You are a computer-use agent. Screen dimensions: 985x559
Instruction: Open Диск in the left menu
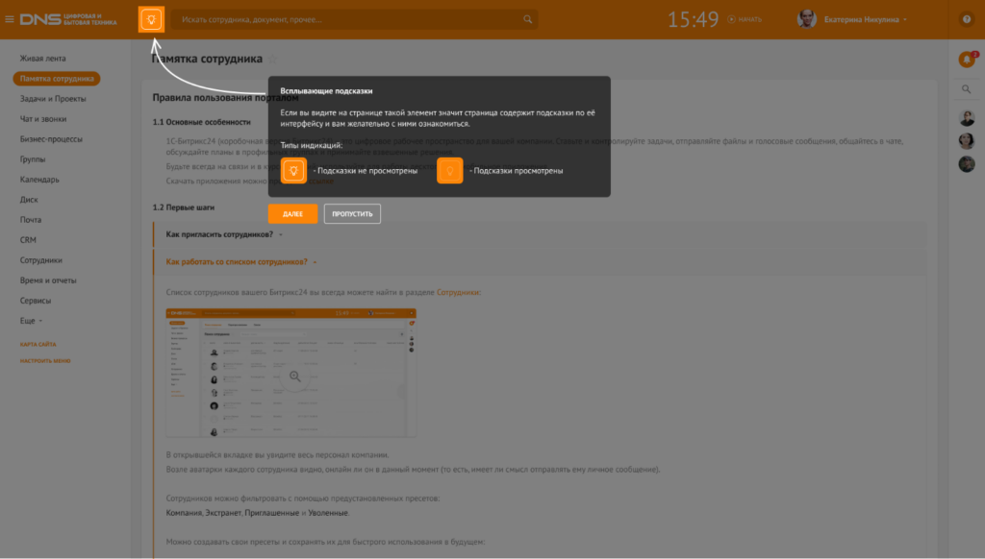[x=29, y=200]
